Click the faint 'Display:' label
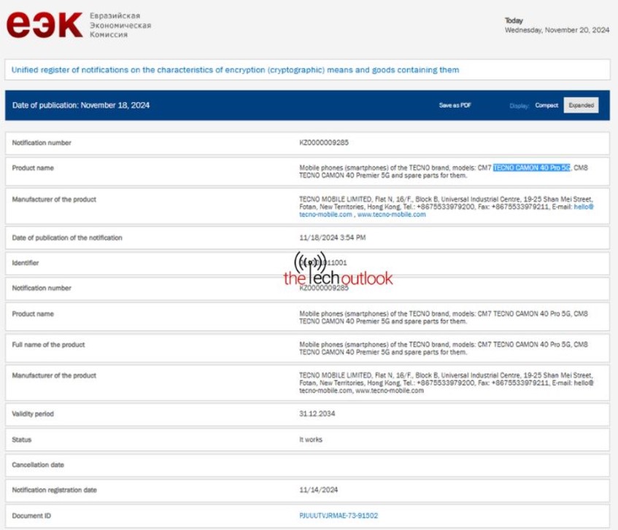The width and height of the screenshot is (618, 530). (x=519, y=106)
